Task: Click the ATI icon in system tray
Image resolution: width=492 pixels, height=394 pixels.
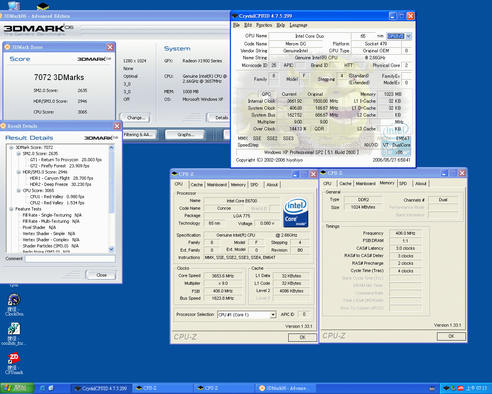Action: click(x=460, y=388)
